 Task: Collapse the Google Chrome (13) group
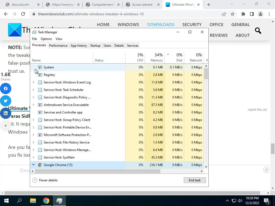(34, 165)
